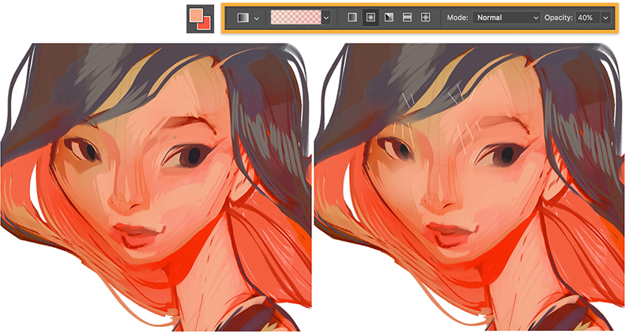Open the Mode dropdown set to Normal

pyautogui.click(x=506, y=17)
